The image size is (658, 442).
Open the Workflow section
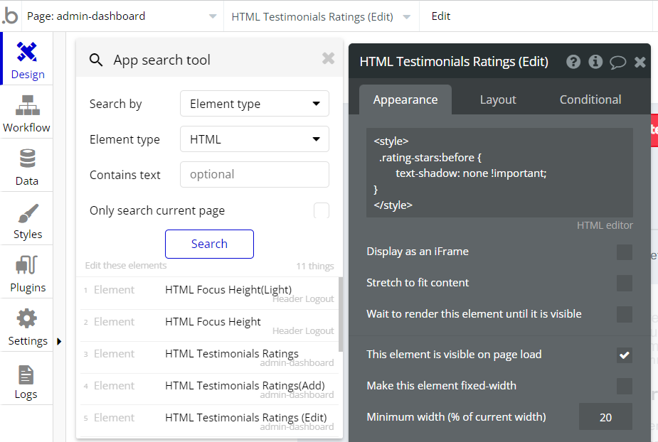(x=27, y=112)
